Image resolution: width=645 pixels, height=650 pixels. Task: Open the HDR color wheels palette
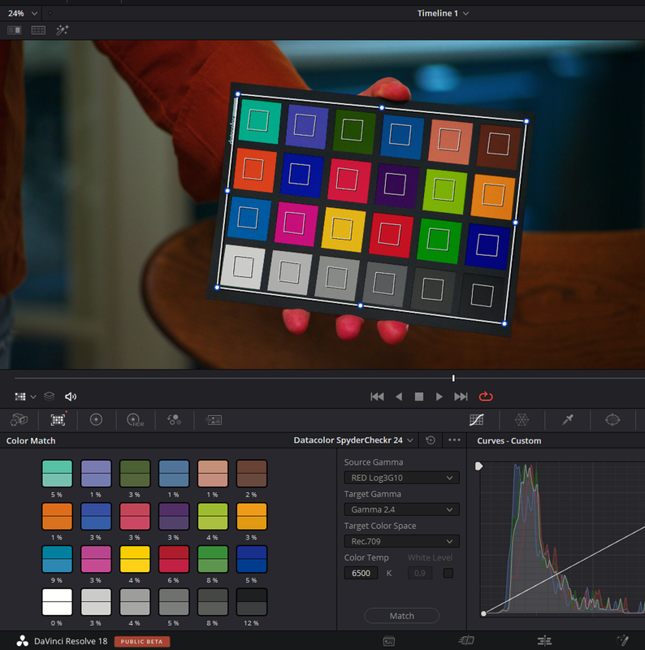[135, 420]
